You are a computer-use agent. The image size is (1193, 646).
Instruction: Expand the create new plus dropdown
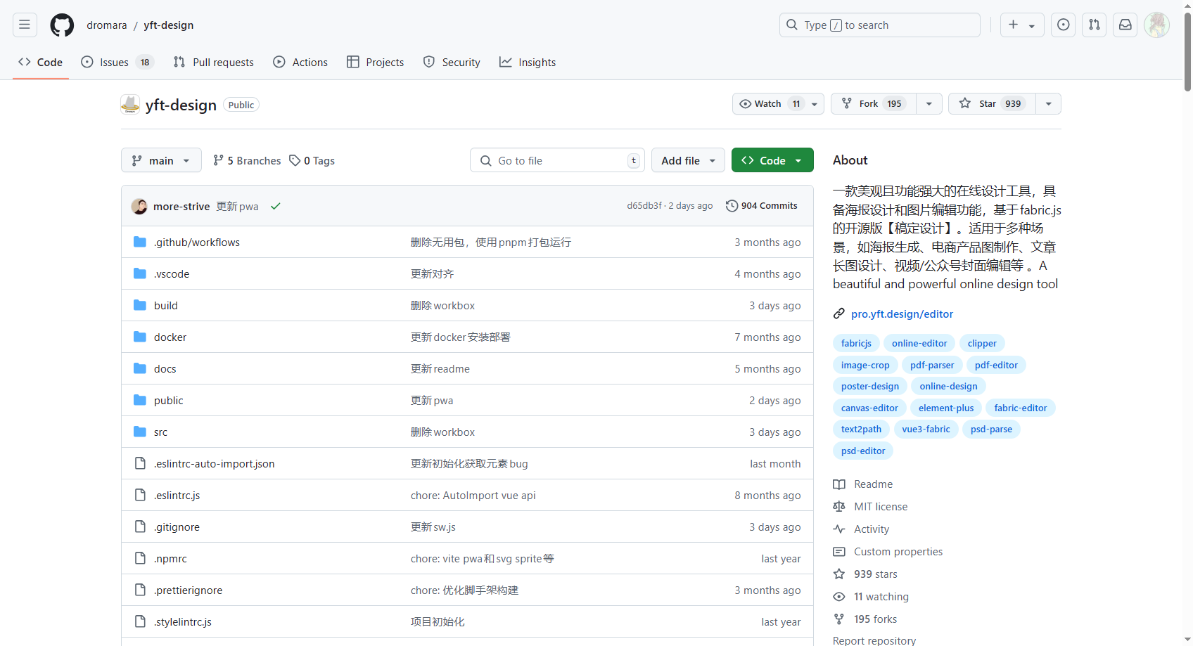pyautogui.click(x=1022, y=25)
